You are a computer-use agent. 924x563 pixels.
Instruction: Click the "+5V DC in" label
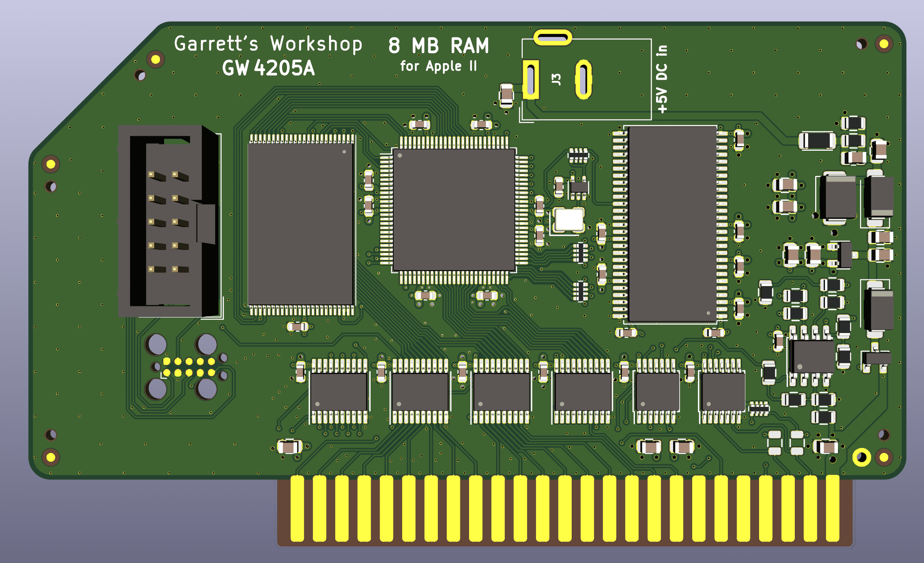[662, 79]
